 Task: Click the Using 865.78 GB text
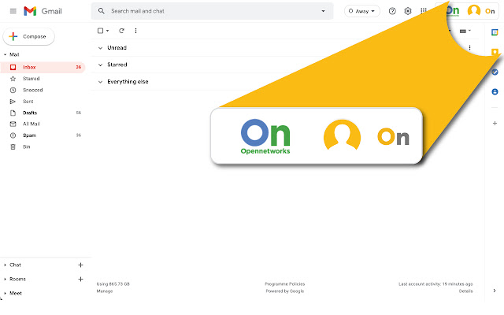tap(113, 284)
